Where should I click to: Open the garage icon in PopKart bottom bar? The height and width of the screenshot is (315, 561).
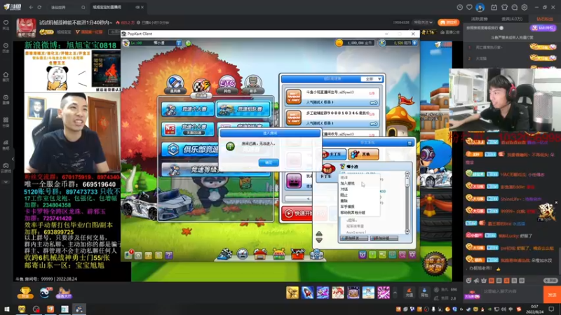tap(260, 254)
